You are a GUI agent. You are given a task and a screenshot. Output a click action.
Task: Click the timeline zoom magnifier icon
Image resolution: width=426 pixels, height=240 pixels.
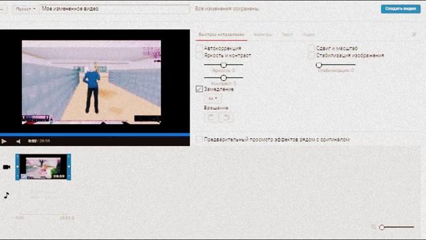374,227
